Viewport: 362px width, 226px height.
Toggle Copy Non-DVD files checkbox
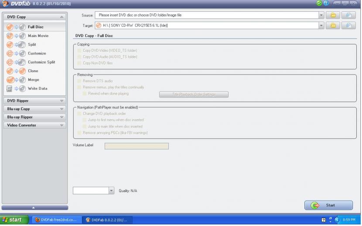pyautogui.click(x=79, y=63)
